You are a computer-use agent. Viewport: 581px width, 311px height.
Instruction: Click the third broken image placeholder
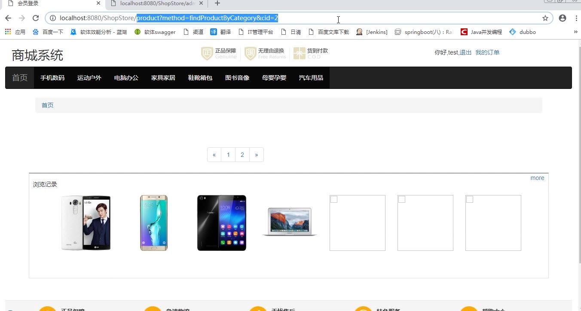(493, 223)
